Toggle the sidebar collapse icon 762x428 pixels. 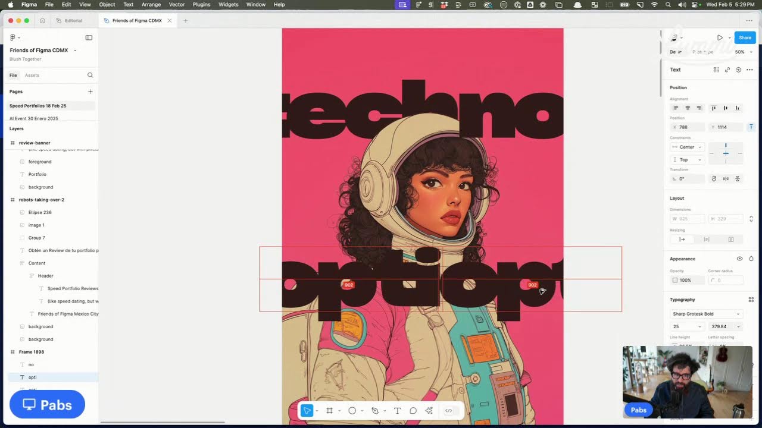point(89,37)
